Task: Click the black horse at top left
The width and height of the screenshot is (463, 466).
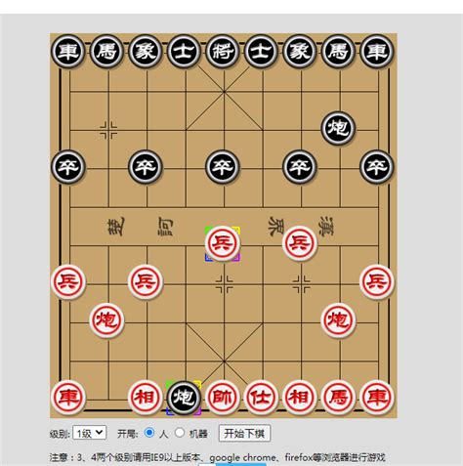Action: [106, 51]
